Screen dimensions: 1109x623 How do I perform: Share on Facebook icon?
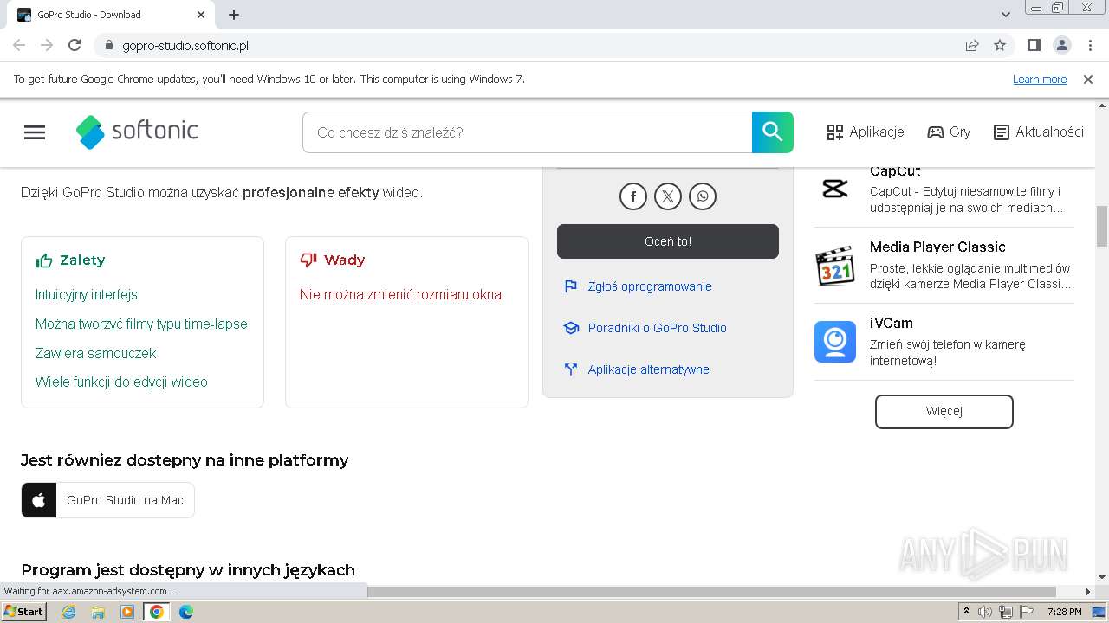click(x=633, y=196)
